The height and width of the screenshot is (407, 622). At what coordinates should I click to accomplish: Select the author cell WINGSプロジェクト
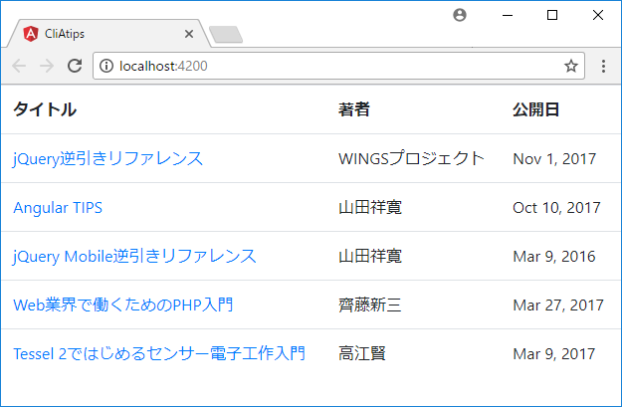411,158
